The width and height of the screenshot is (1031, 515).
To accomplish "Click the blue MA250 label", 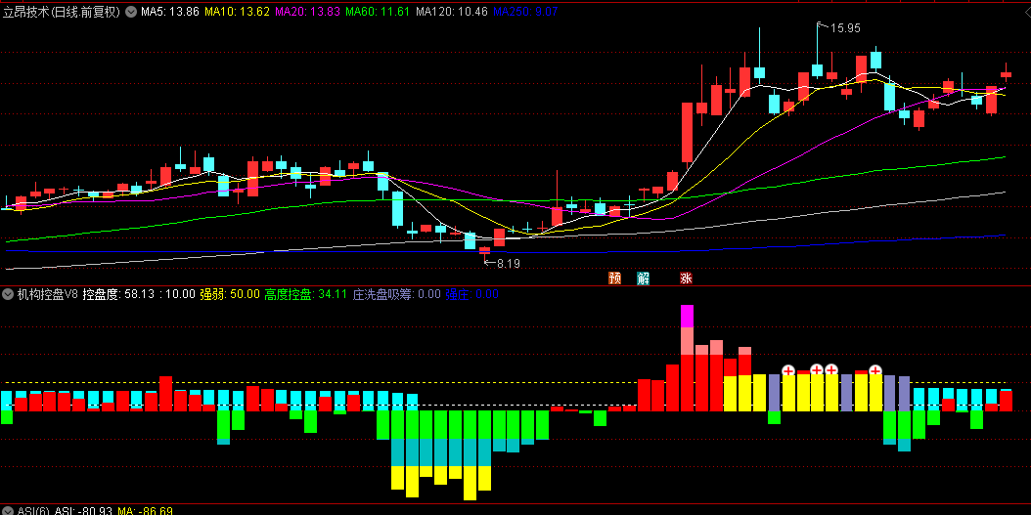I will [x=526, y=11].
